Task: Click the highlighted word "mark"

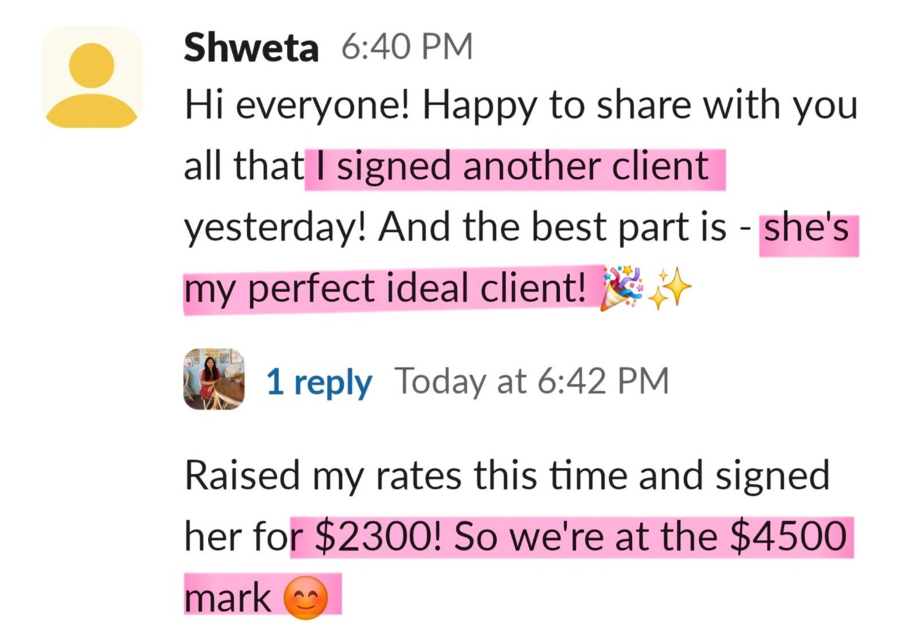Action: (x=228, y=598)
